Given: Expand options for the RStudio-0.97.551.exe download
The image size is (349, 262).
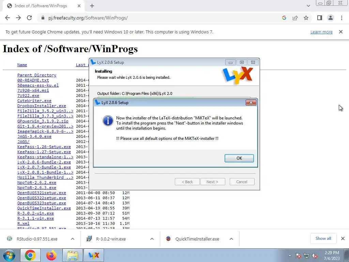Looking at the screenshot, I should pos(73,239).
